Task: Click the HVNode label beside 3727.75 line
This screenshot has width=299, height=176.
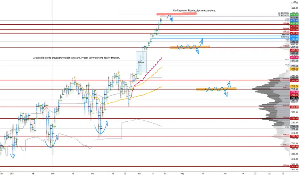Action: pos(286,135)
